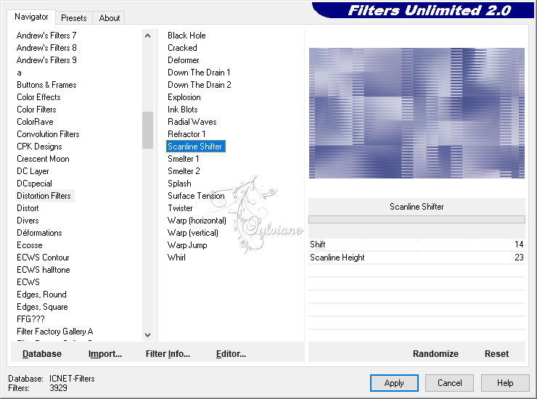This screenshot has height=399, width=537.
Task: Select Convolution Filters category
Action: (x=48, y=134)
